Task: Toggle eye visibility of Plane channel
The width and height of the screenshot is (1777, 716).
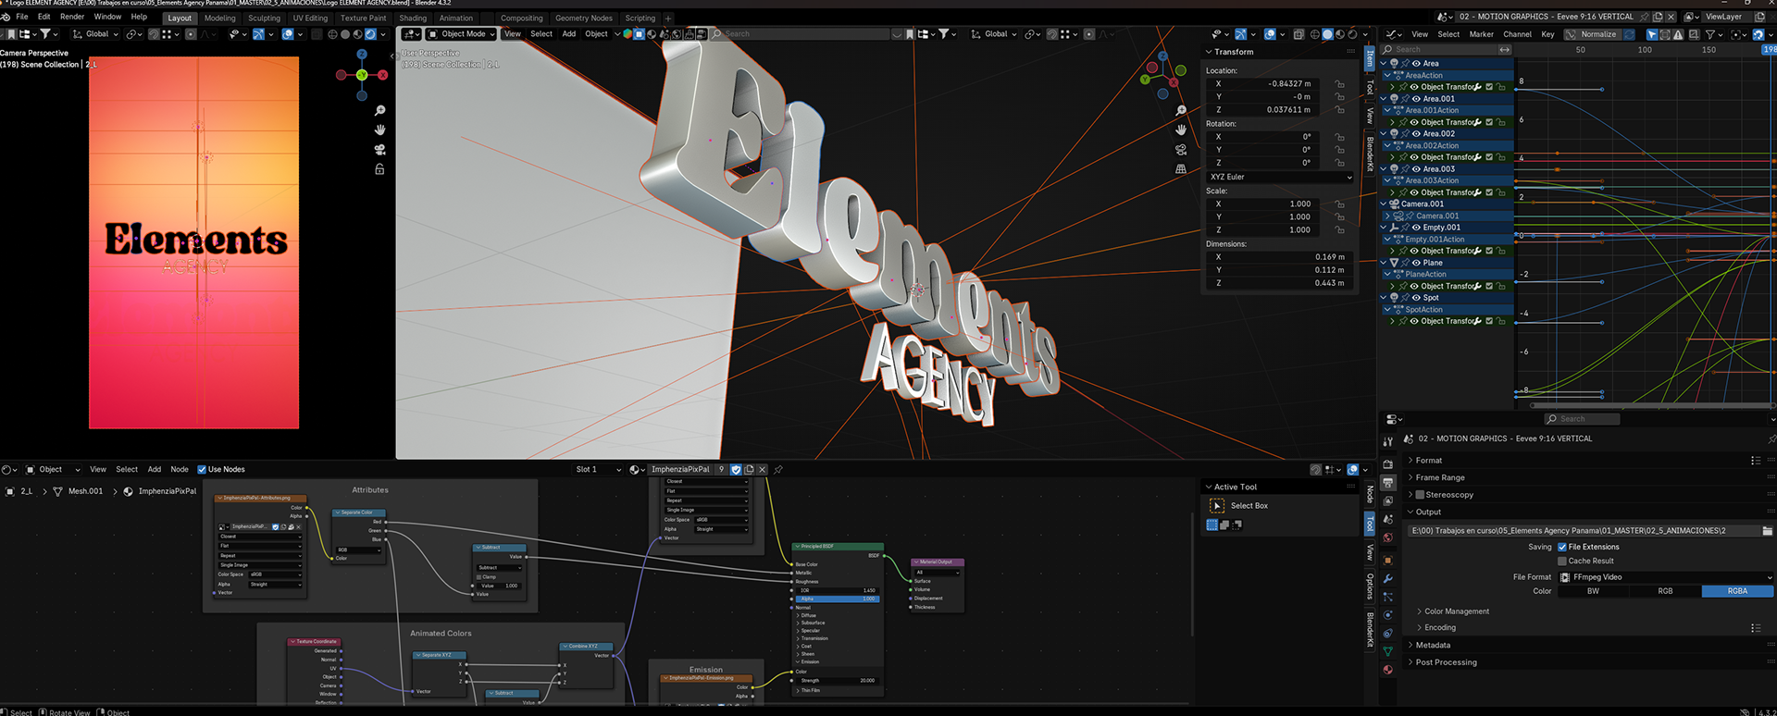Action: tap(1416, 263)
